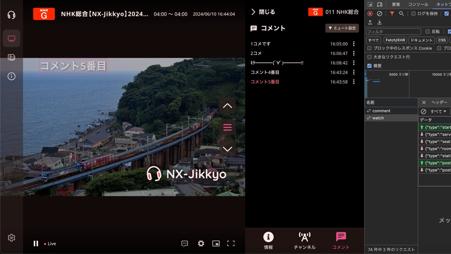Check ブロック中のレスポンス Cookie checkbox
This screenshot has width=451, height=254.
[x=369, y=48]
